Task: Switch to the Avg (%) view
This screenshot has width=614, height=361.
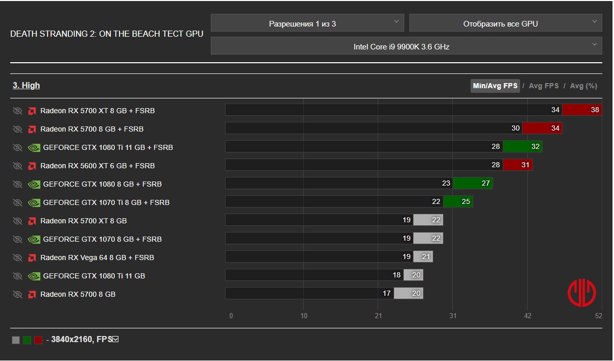Action: (x=583, y=86)
